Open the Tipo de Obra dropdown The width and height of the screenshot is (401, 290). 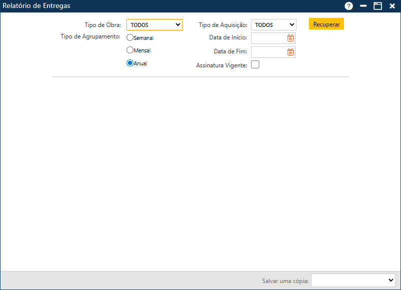click(x=154, y=24)
